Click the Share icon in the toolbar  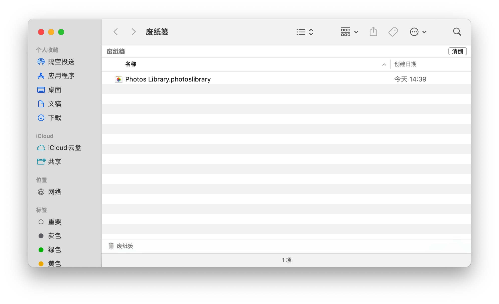click(x=373, y=32)
